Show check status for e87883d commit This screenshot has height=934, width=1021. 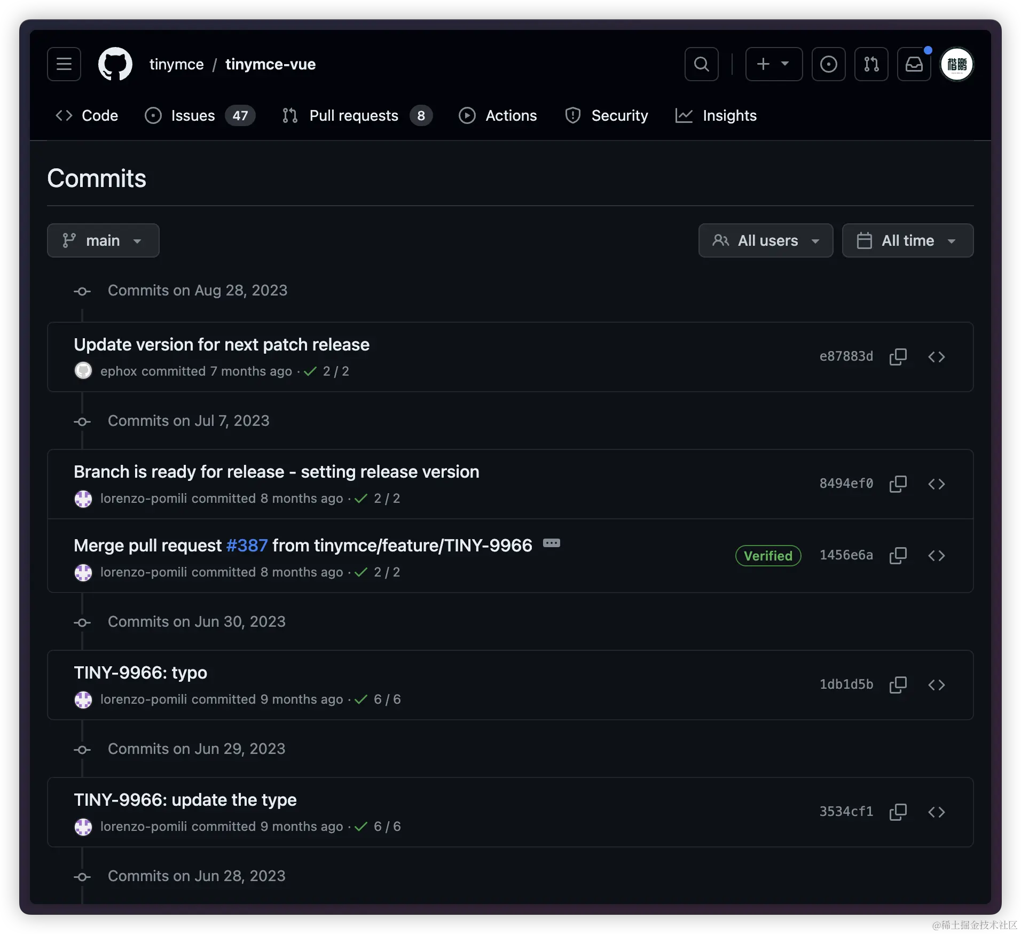pyautogui.click(x=326, y=371)
